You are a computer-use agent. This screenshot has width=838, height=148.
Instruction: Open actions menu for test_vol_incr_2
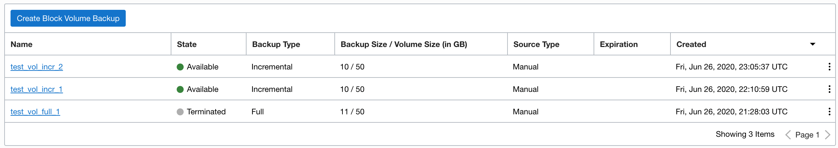[x=829, y=67]
